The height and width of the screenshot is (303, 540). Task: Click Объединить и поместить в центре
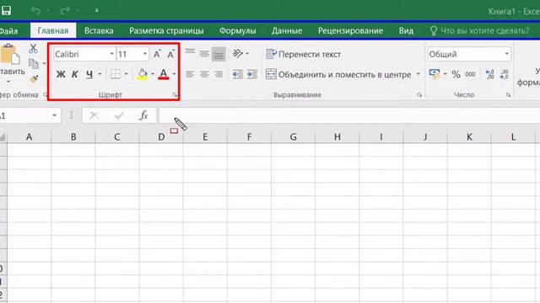[338, 74]
